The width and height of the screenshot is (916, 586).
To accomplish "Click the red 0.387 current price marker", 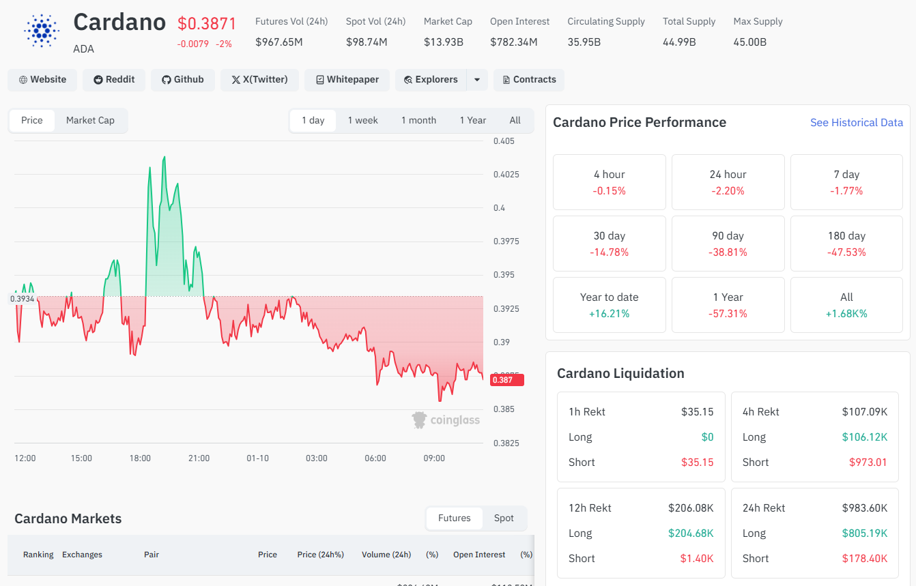I will 506,380.
